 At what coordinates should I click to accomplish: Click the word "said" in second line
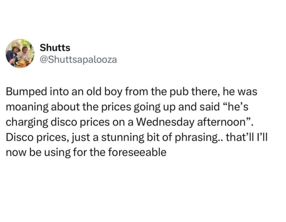click(x=209, y=107)
